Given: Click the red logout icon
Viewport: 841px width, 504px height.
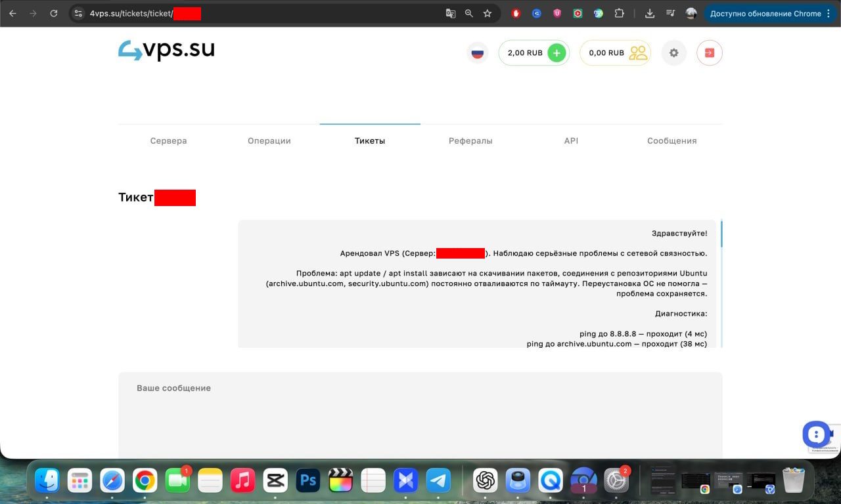Looking at the screenshot, I should click(x=710, y=53).
